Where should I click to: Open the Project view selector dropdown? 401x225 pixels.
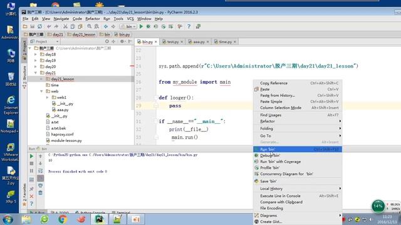44,41
